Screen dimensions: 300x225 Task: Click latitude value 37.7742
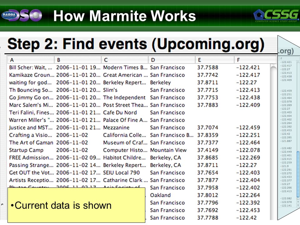pyautogui.click(x=207, y=75)
